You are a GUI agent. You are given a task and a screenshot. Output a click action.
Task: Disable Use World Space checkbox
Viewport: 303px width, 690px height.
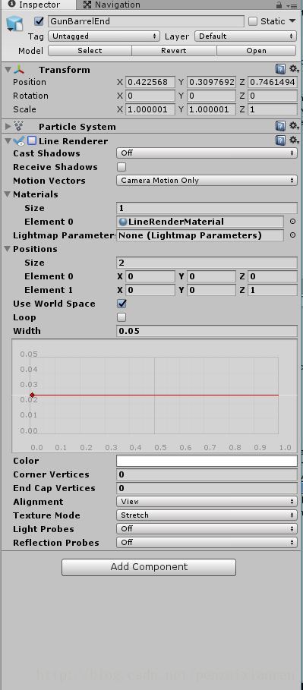tap(122, 303)
